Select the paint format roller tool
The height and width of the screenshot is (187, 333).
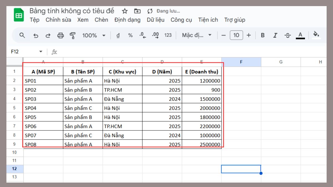pyautogui.click(x=73, y=35)
